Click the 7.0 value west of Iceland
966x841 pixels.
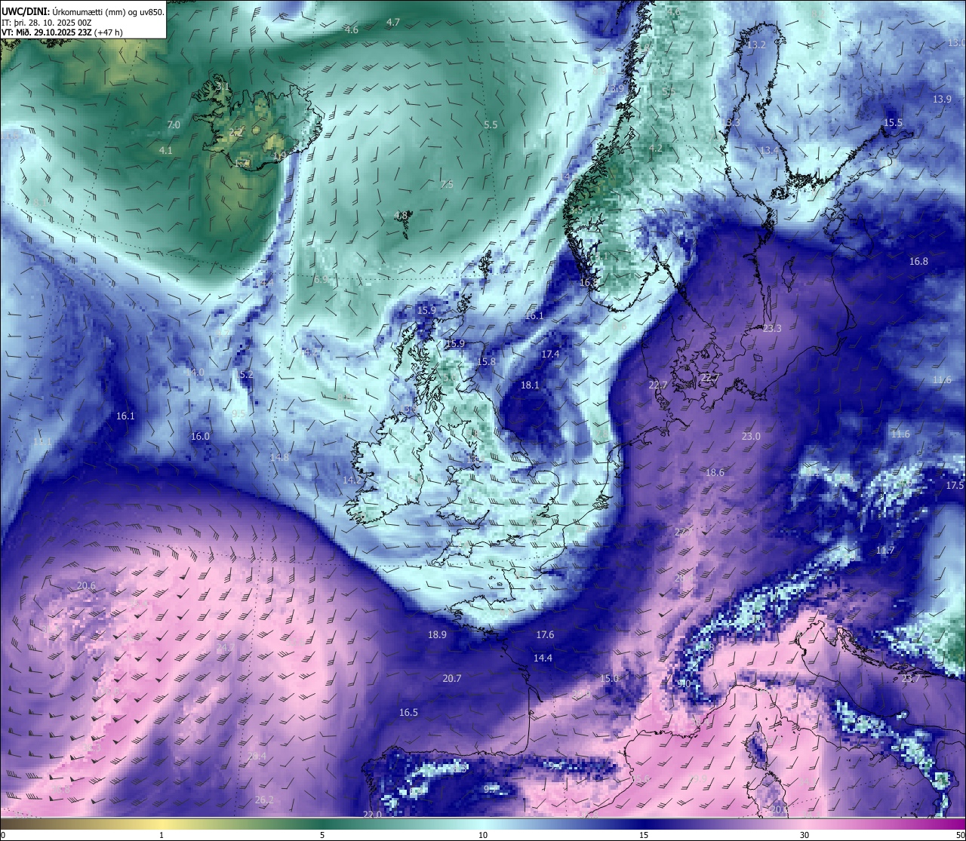click(174, 125)
